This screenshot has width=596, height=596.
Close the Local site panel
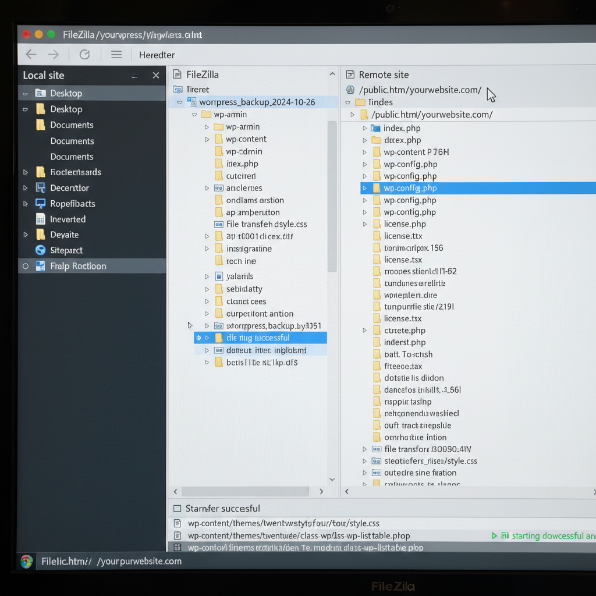pos(156,75)
